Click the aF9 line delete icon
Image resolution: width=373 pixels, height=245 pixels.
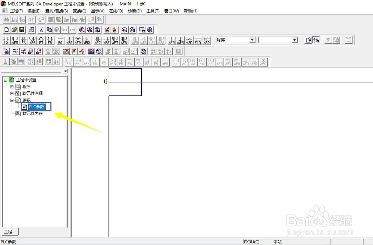tap(207, 40)
